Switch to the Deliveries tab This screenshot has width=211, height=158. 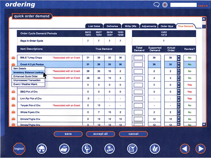click(x=112, y=26)
